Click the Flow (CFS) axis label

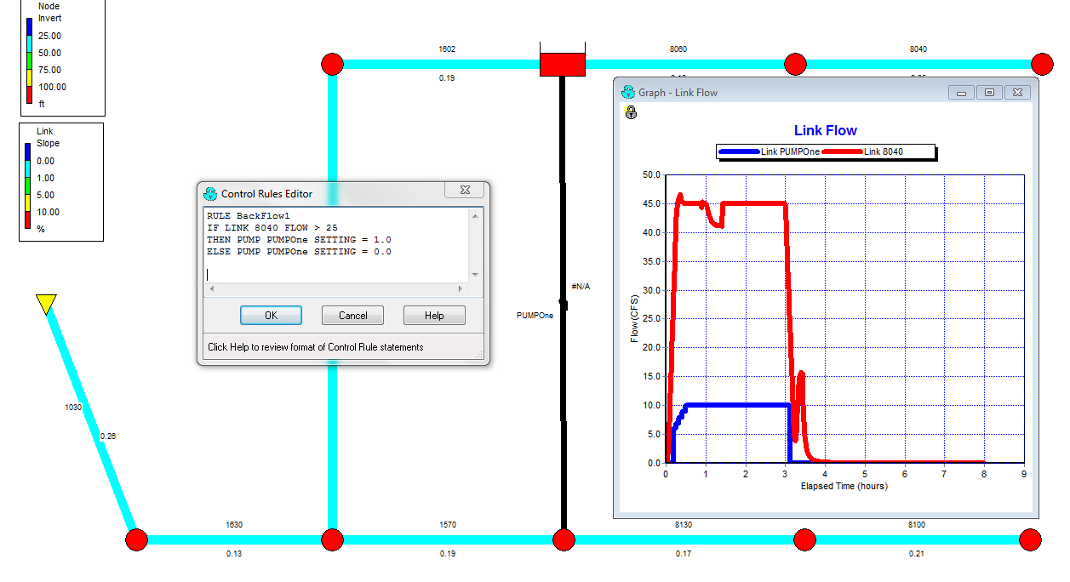pos(634,318)
